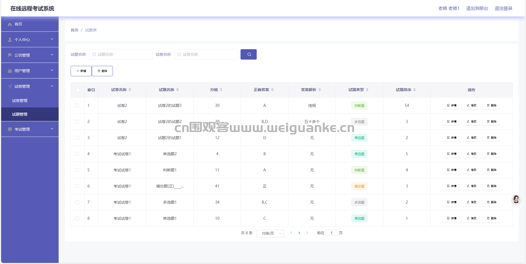Image resolution: width=526 pixels, height=264 pixels.
Task: Expand the 公告管理 menu chevron
Action: click(x=52, y=55)
